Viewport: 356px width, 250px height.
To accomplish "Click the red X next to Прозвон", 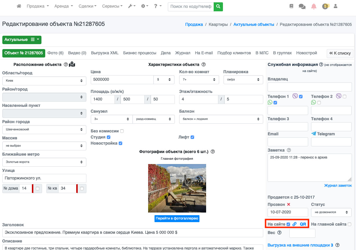I will click(x=288, y=204).
